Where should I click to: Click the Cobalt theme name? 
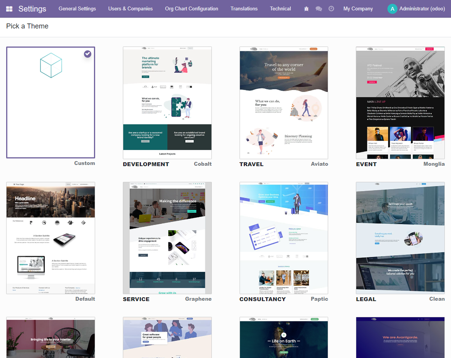click(203, 164)
